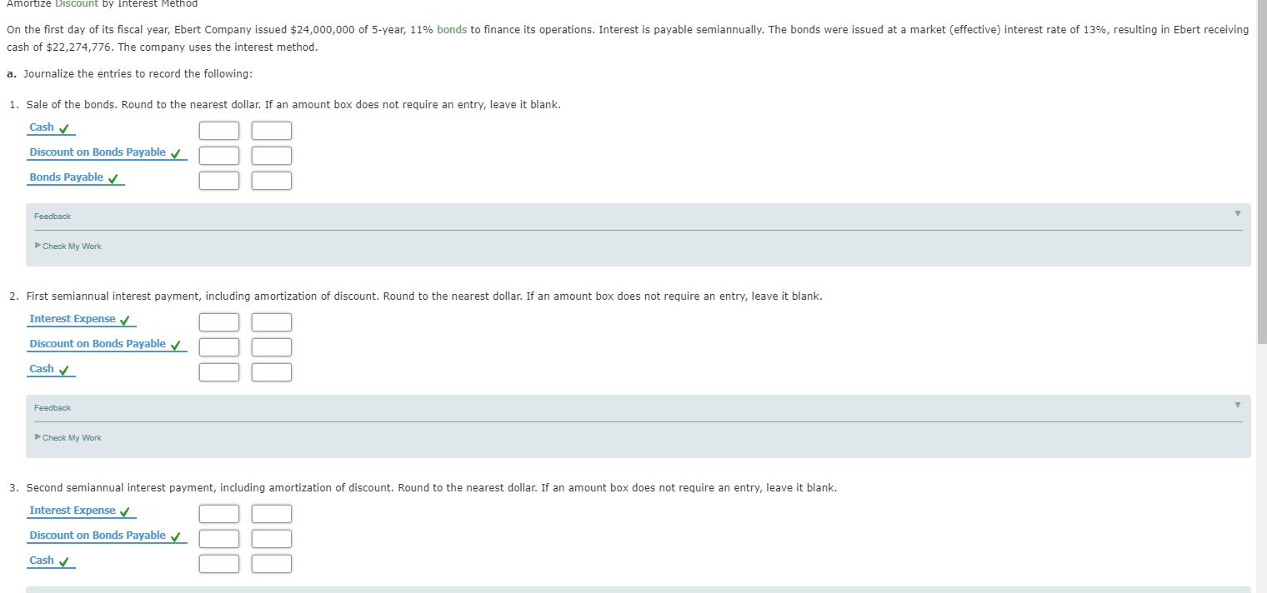Expand Check My Work under entry 1
Image resolution: width=1267 pixels, height=593 pixels.
pyautogui.click(x=70, y=246)
